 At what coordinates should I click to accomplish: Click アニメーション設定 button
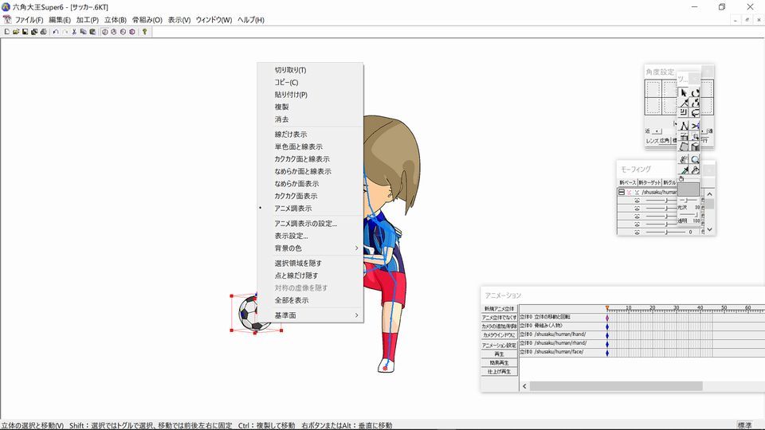click(x=499, y=345)
